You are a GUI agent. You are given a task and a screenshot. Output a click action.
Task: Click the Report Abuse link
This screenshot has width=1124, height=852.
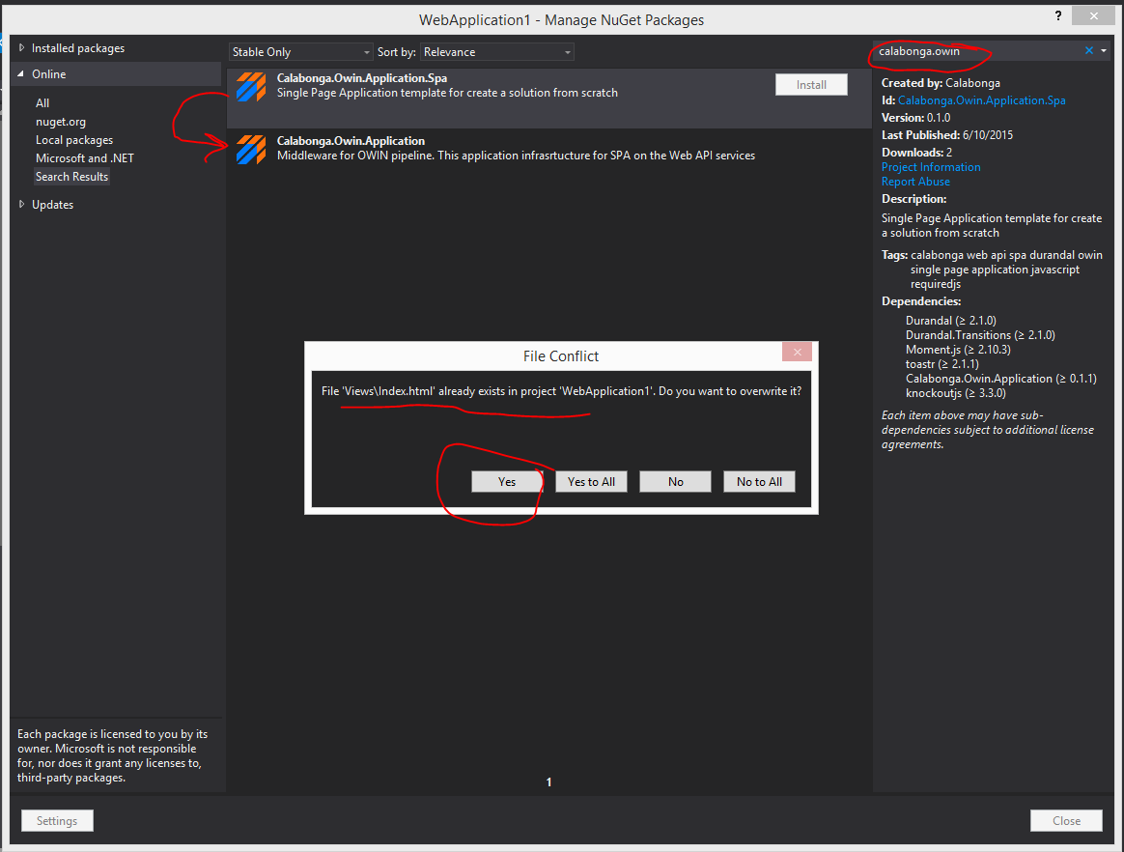[915, 182]
